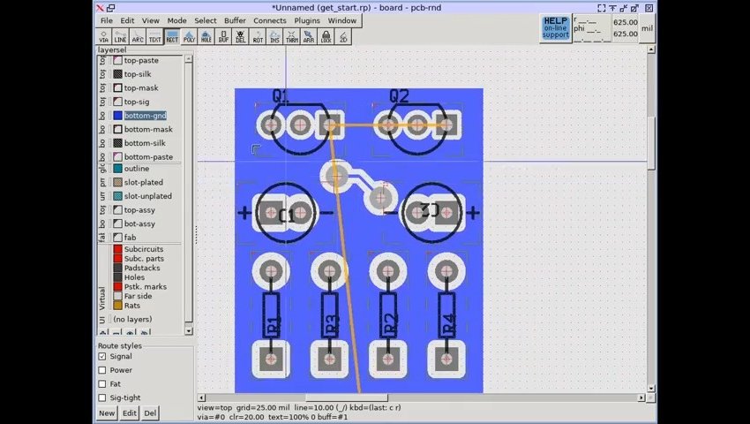Click the 2D drawing tool icon
The width and height of the screenshot is (750, 424).
coord(343,37)
